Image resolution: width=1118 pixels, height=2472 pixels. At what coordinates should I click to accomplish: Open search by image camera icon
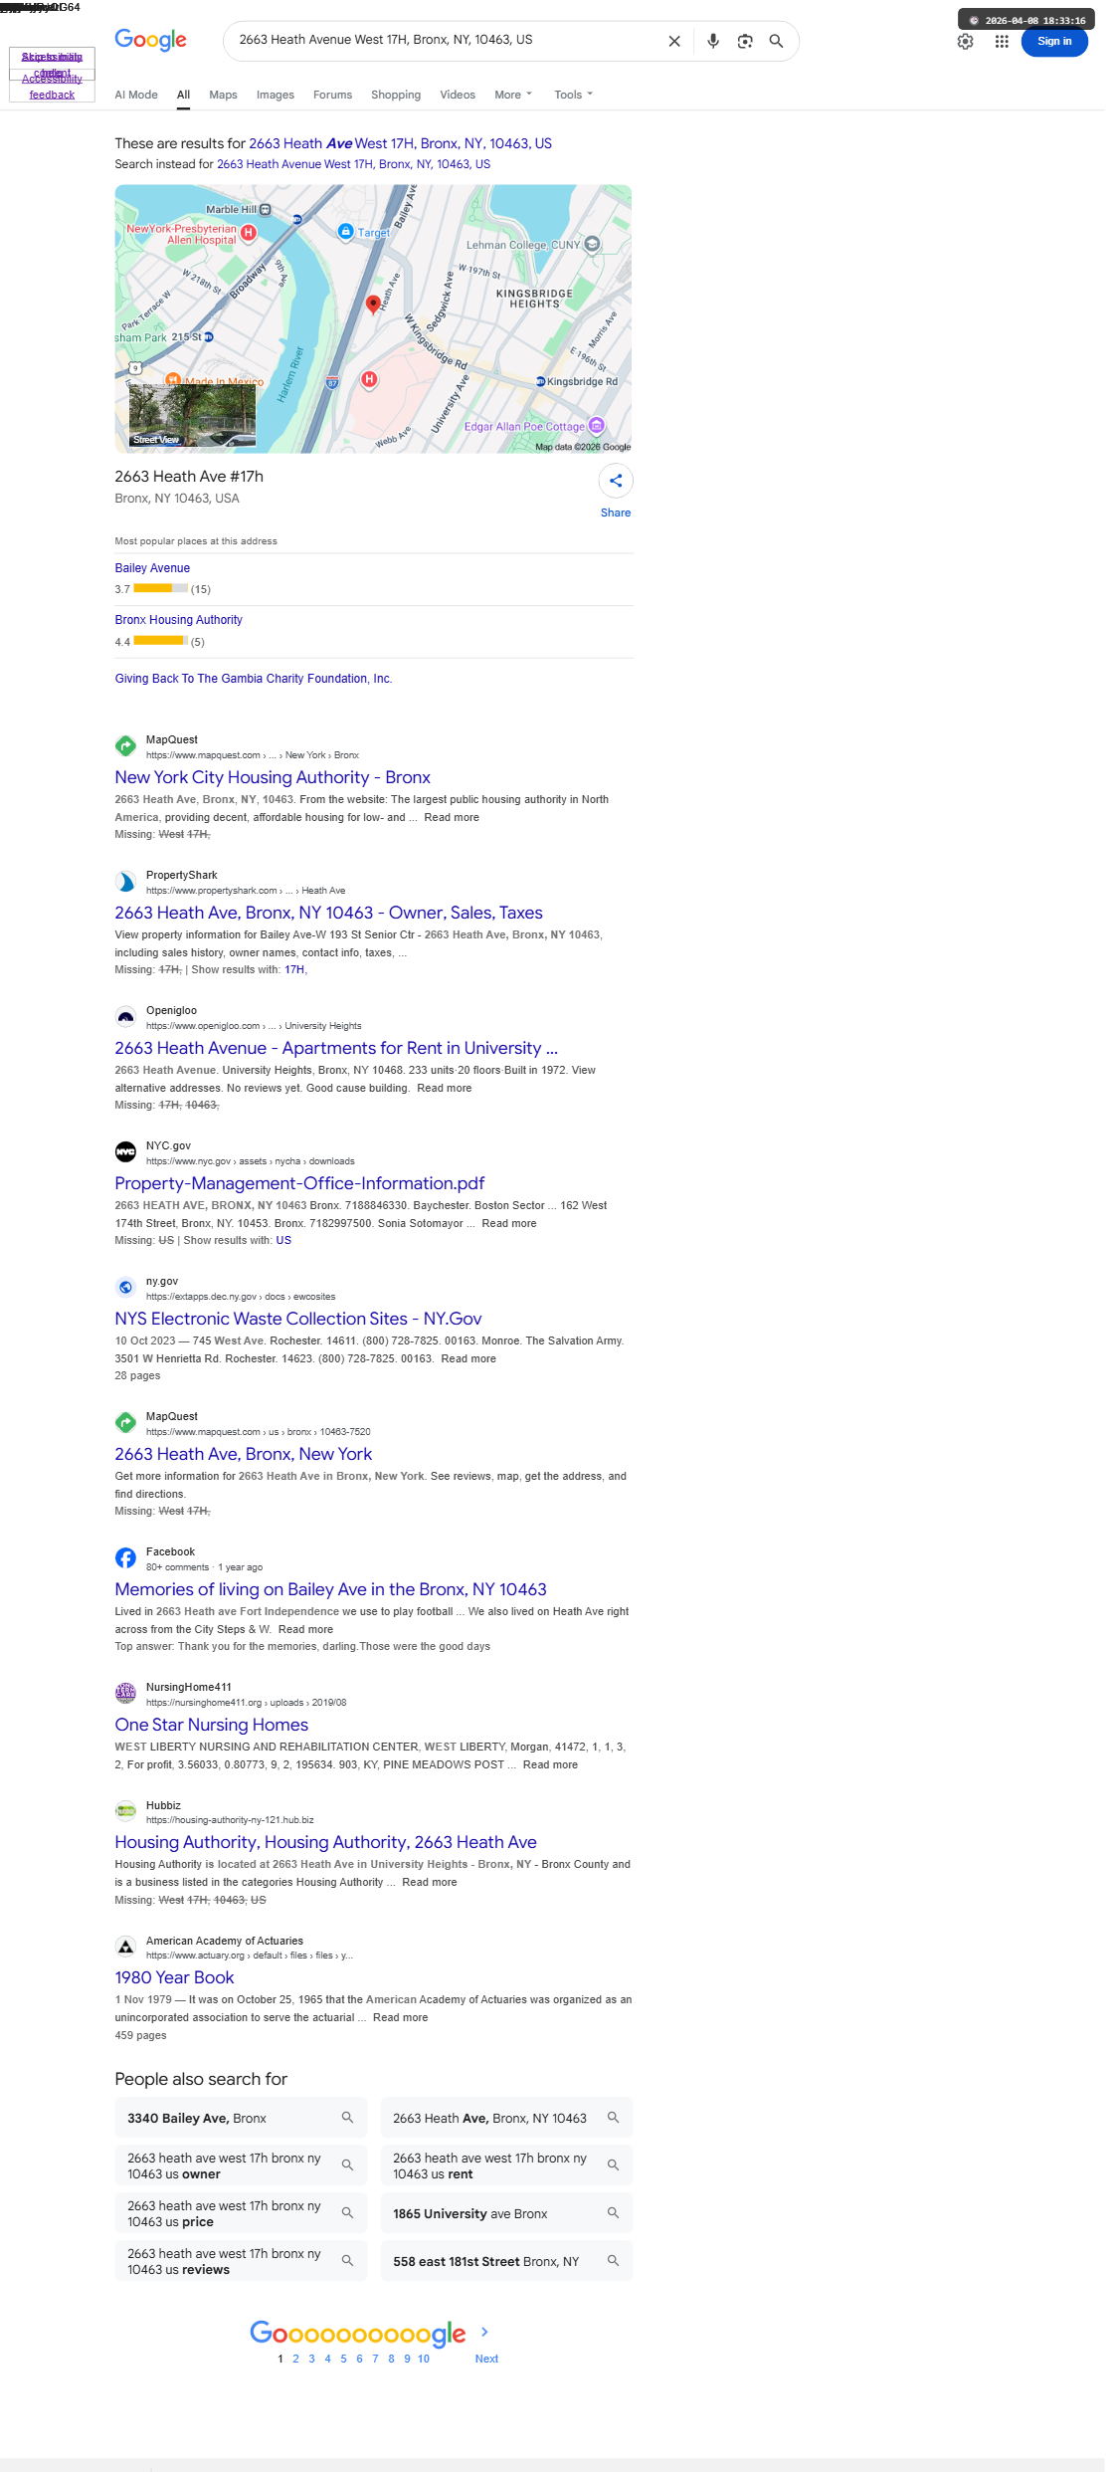[745, 41]
